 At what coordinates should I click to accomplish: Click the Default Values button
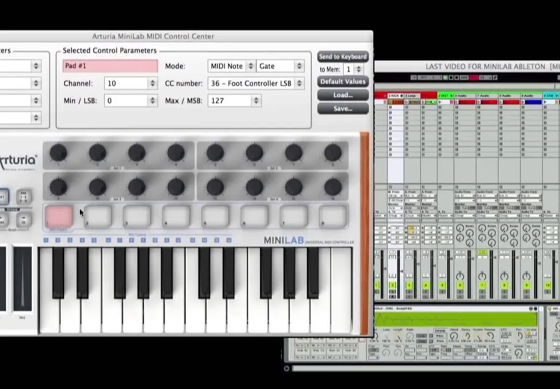(343, 82)
